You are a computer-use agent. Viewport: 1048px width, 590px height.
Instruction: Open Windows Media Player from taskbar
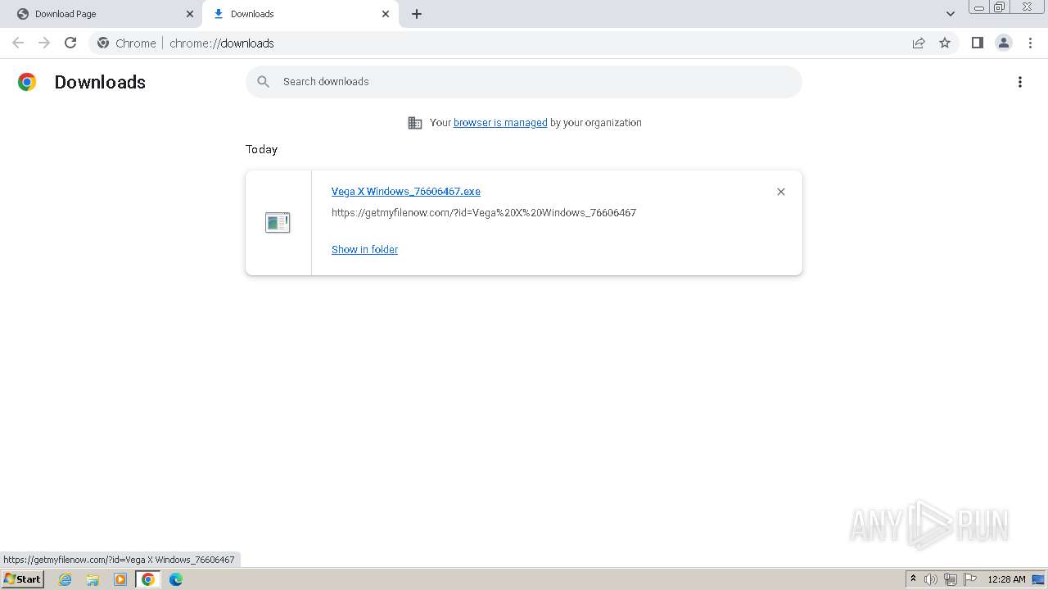pos(120,579)
